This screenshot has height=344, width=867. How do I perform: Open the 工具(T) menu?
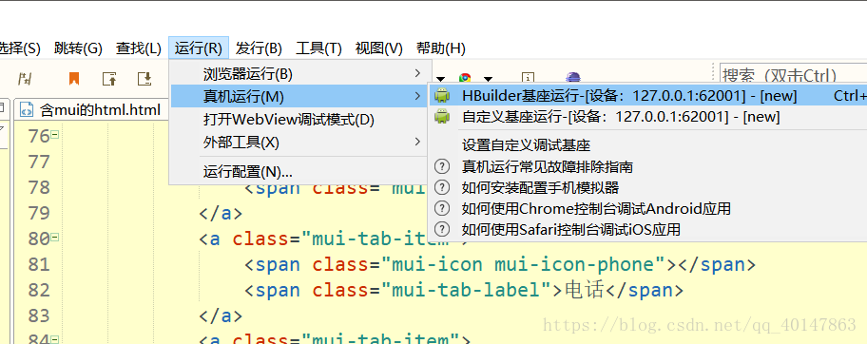click(x=319, y=48)
